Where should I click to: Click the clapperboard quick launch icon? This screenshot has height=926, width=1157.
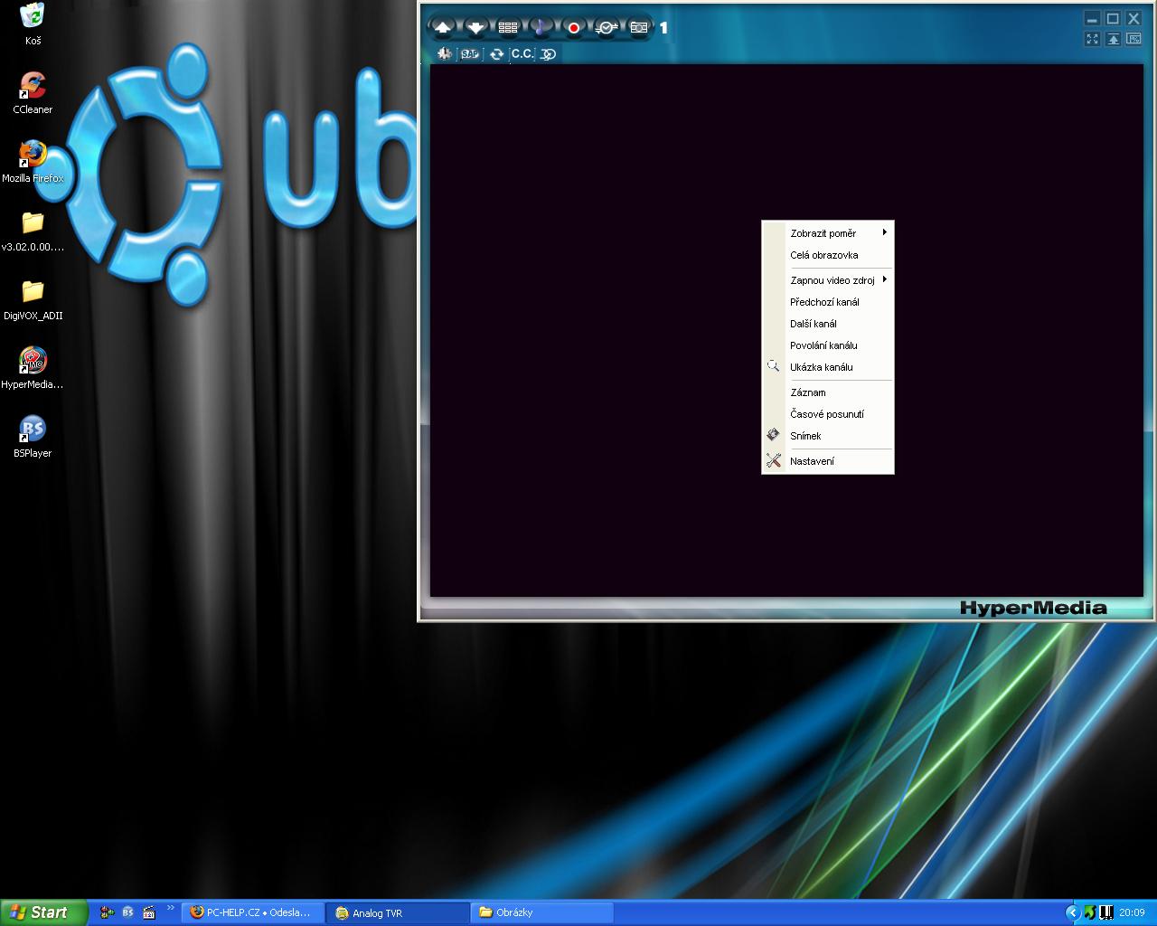149,912
